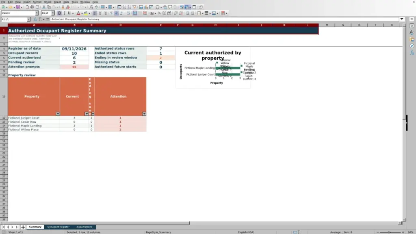416x234 pixels.
Task: Click the zoom slider in the status bar
Action: (390, 232)
